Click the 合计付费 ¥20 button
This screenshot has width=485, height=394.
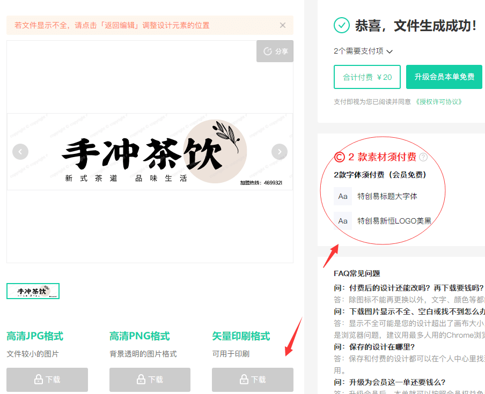point(367,77)
